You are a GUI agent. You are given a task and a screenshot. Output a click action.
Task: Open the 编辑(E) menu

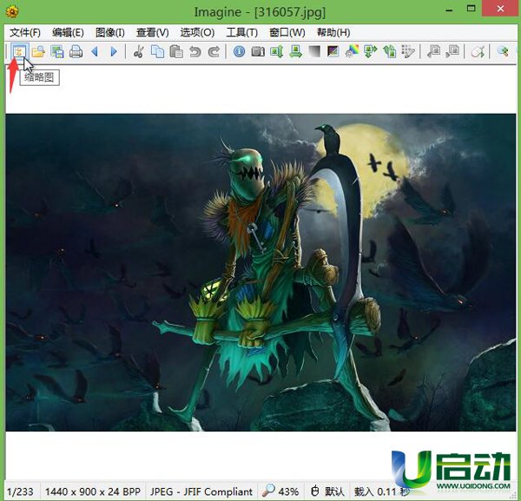pyautogui.click(x=68, y=32)
